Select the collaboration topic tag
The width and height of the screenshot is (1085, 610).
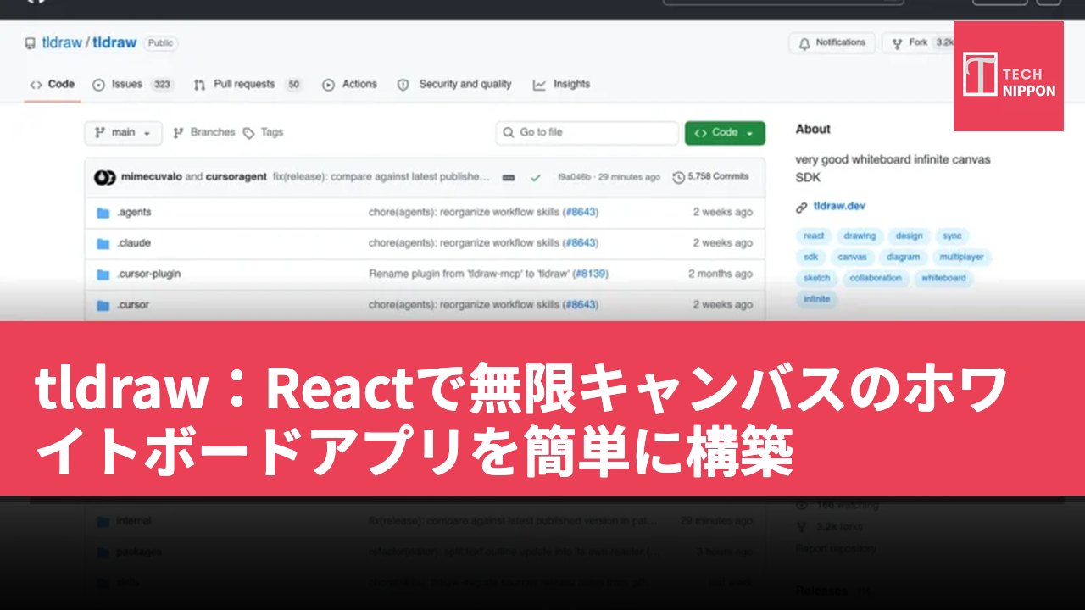[x=876, y=279]
